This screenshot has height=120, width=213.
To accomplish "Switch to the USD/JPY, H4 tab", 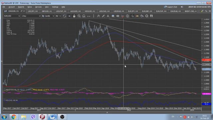I will [x=33, y=11].
